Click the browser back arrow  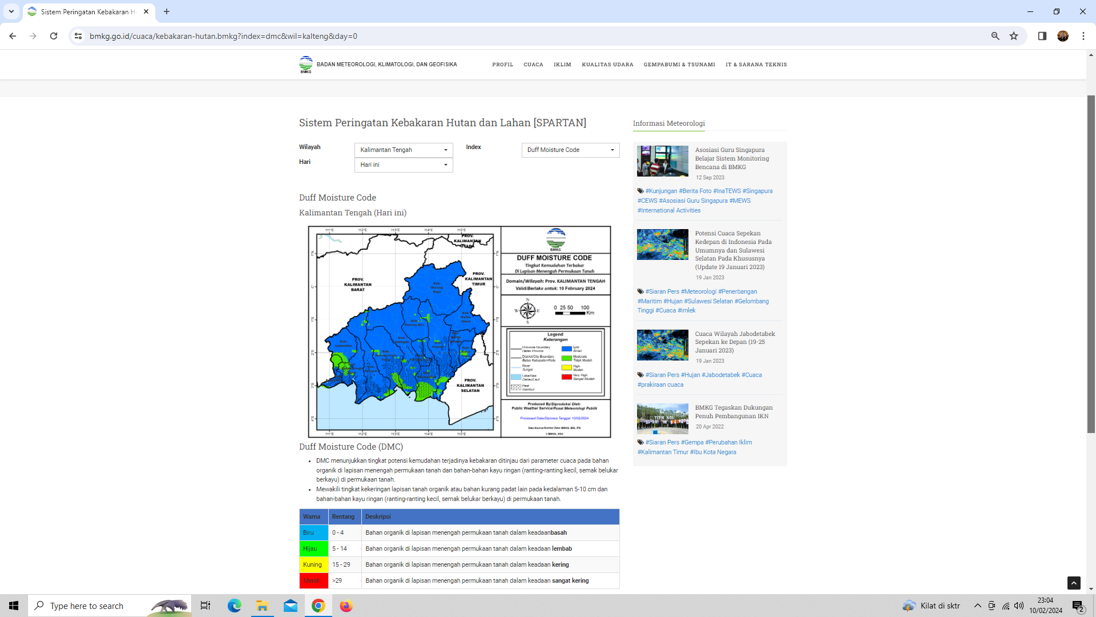(13, 36)
